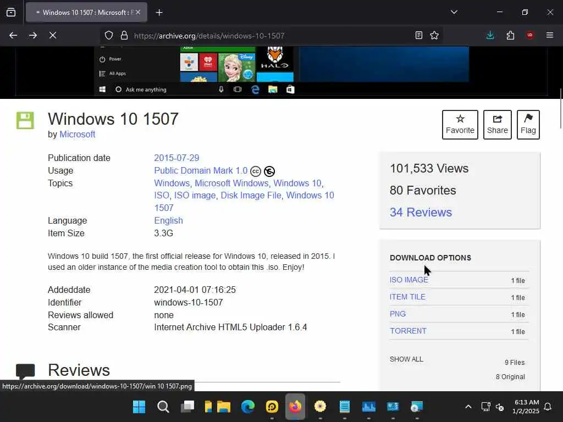Share this archive item
Image resolution: width=563 pixels, height=422 pixels.
coord(497,125)
